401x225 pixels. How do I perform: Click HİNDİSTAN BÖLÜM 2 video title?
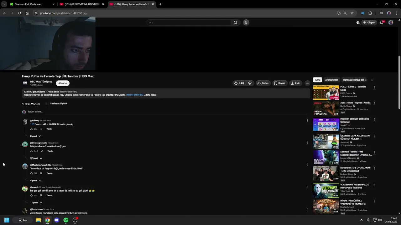[353, 202]
